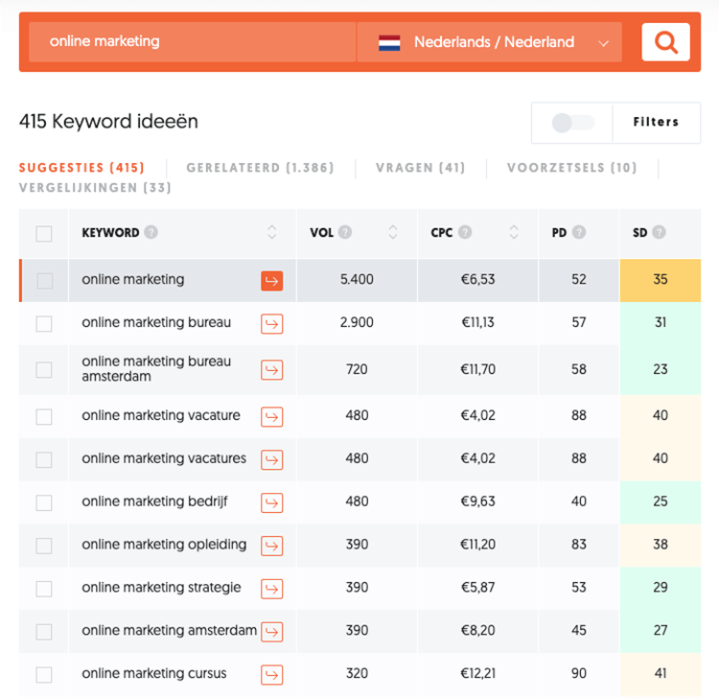Click volume value 2.900

(x=357, y=322)
